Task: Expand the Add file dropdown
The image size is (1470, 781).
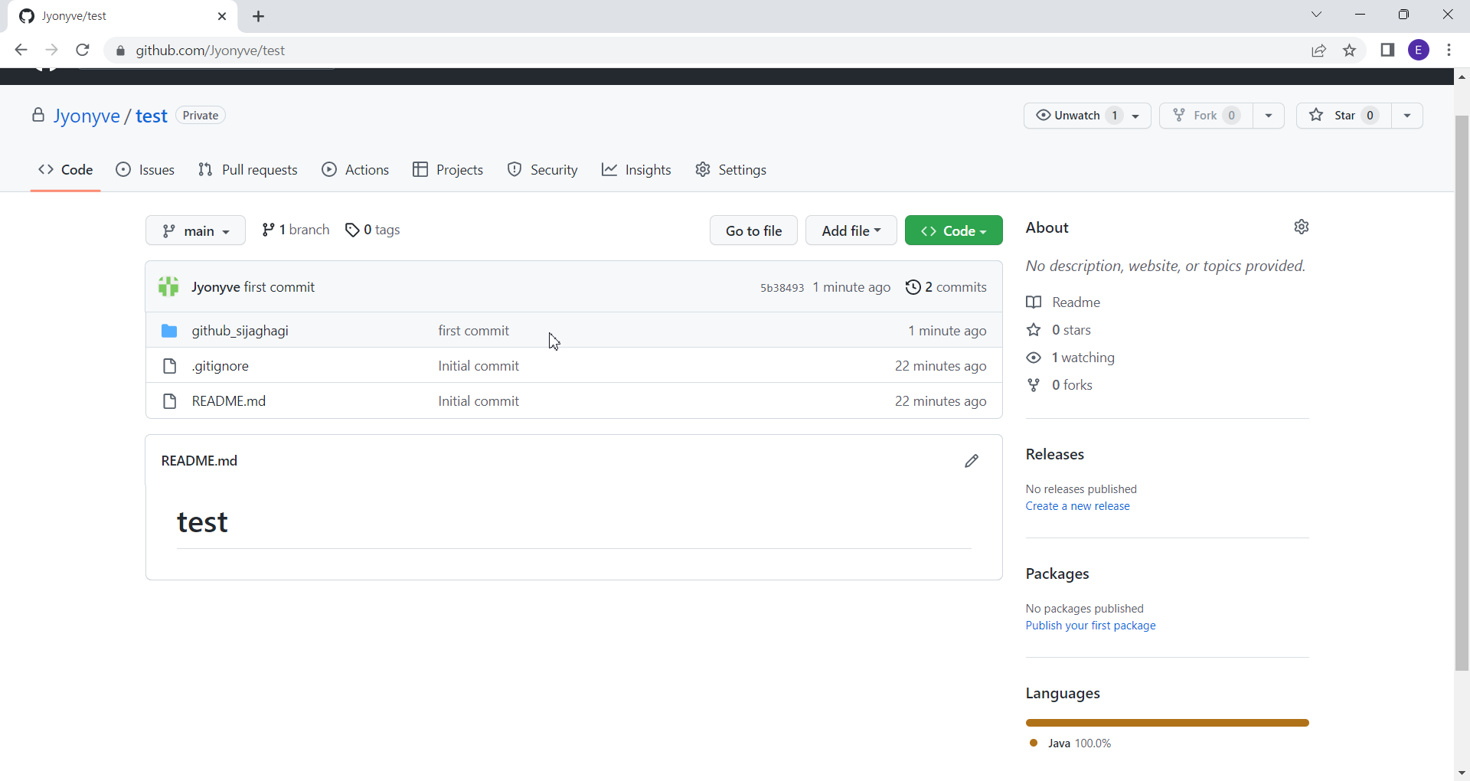Action: (851, 230)
